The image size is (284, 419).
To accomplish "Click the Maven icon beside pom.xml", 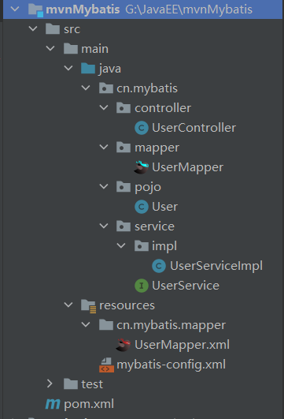I will click(x=53, y=404).
